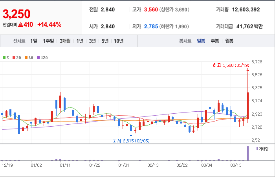Click the red up-triangle change icon
The image size is (275, 177).
[x=20, y=24]
